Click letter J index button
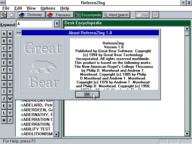The image size is (192, 144). tap(4, 99)
